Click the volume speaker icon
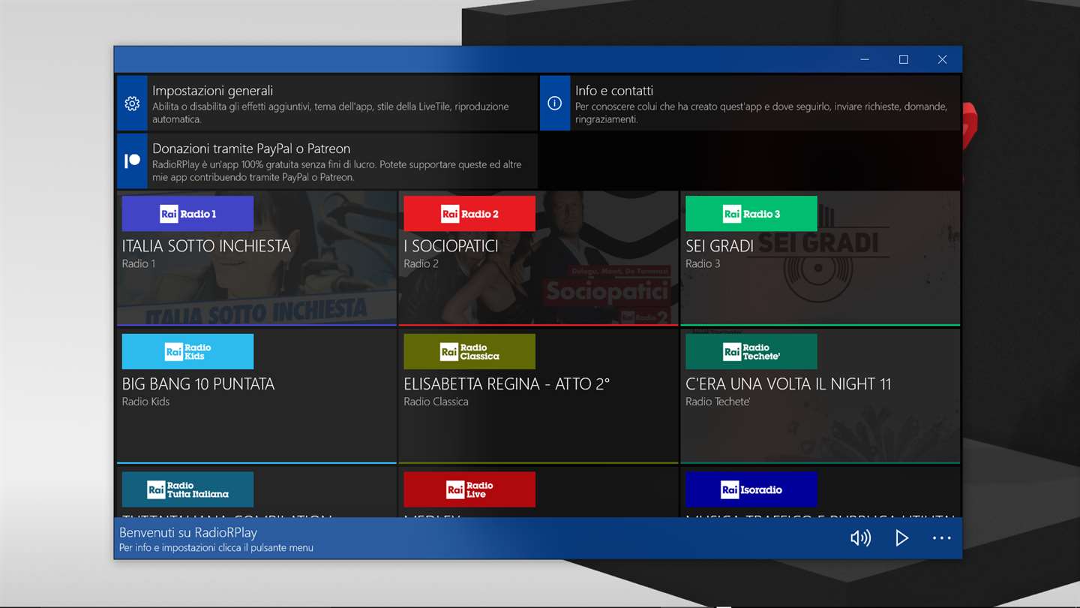 point(860,537)
